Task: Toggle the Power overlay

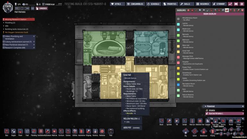Action: [x=192, y=10]
